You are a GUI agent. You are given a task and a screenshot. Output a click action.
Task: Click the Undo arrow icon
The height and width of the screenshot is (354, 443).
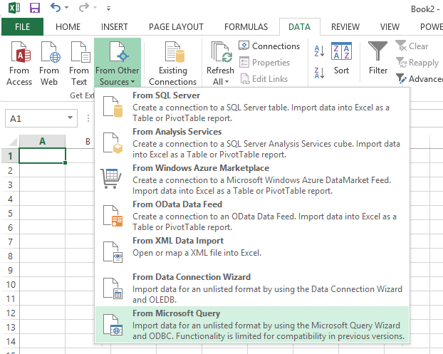point(56,7)
